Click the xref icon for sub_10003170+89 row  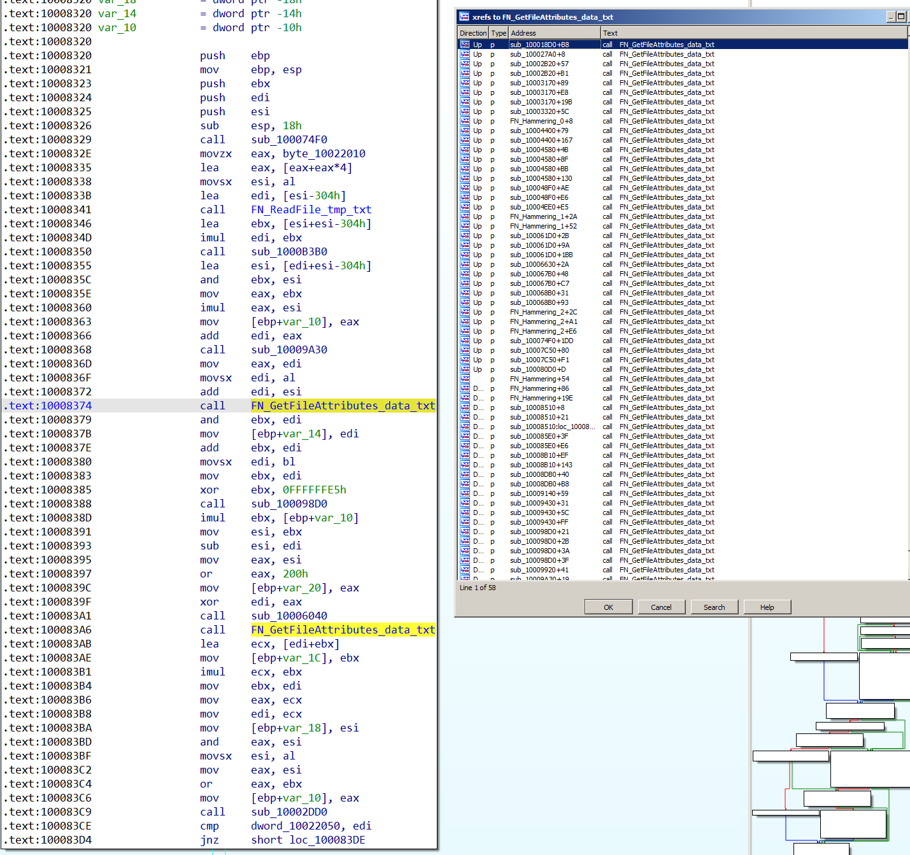[x=465, y=83]
